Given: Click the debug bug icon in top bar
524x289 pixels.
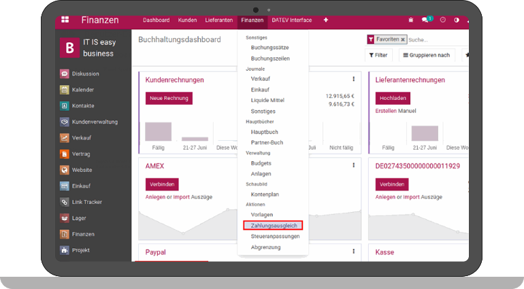Looking at the screenshot, I should (410, 20).
